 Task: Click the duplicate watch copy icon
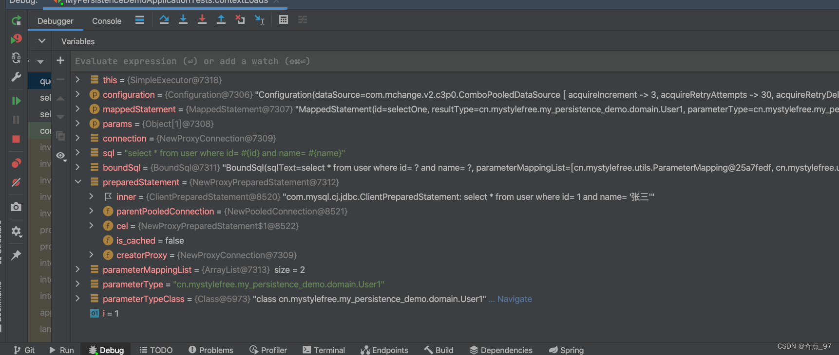point(60,136)
